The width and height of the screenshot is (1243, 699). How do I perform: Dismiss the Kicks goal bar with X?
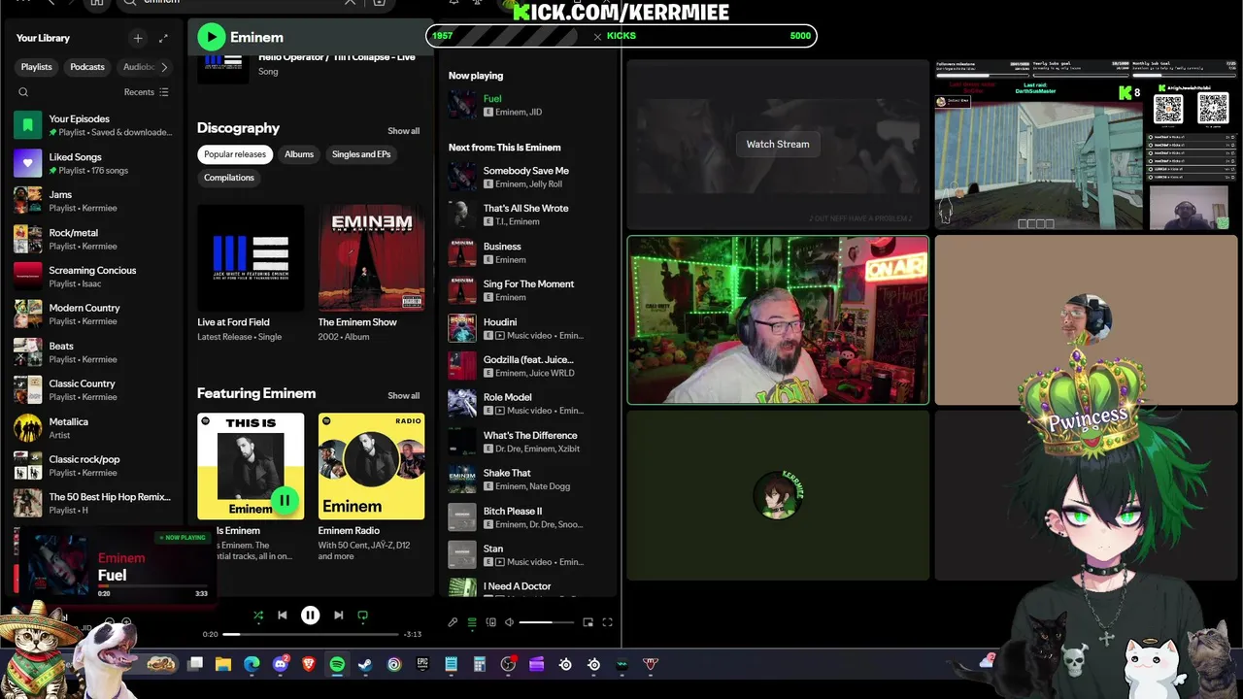(x=598, y=36)
